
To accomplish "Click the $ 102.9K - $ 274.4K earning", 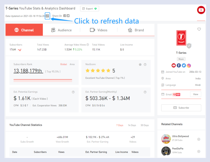I will coord(98,137).
